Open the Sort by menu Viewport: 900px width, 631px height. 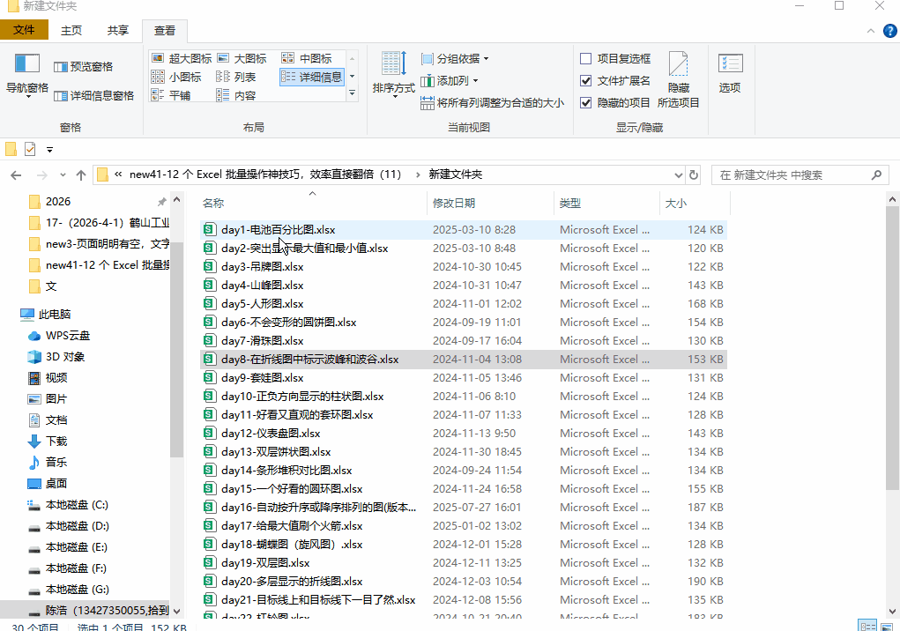pyautogui.click(x=394, y=74)
